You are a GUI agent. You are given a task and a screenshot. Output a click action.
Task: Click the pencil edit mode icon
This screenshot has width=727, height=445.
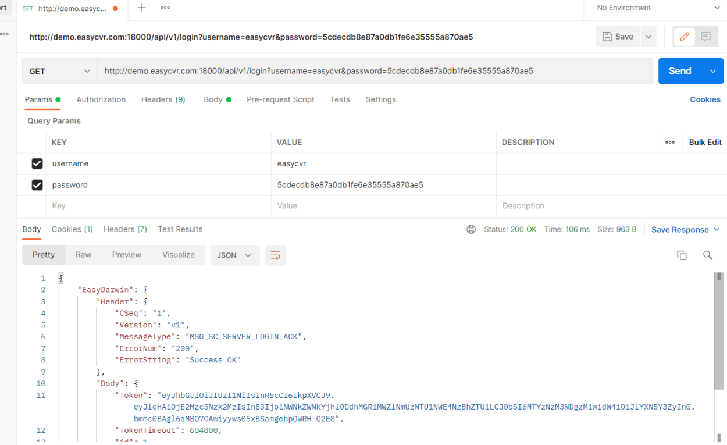[685, 37]
